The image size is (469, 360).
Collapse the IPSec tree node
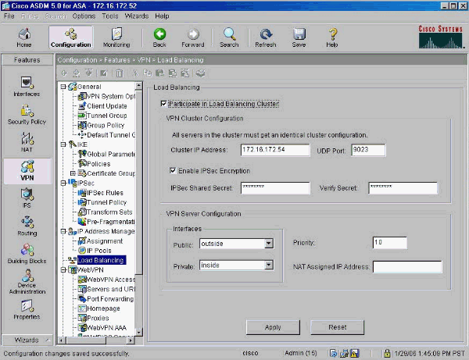click(x=63, y=184)
